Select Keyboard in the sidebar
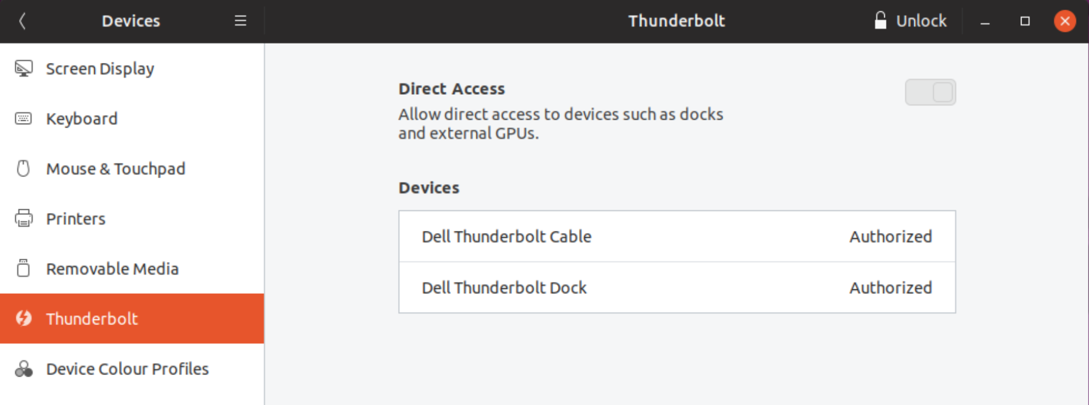Viewport: 1089px width, 405px height. click(132, 119)
